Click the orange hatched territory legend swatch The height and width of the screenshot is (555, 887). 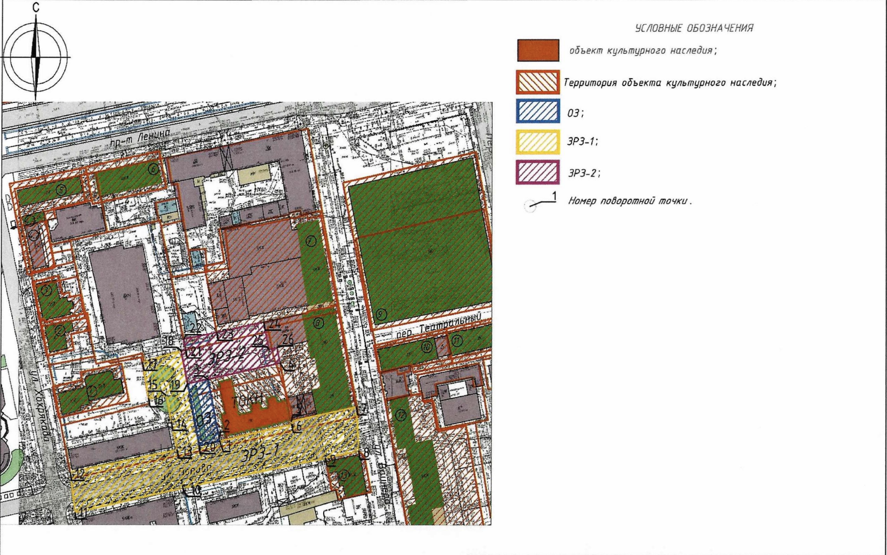(x=538, y=82)
